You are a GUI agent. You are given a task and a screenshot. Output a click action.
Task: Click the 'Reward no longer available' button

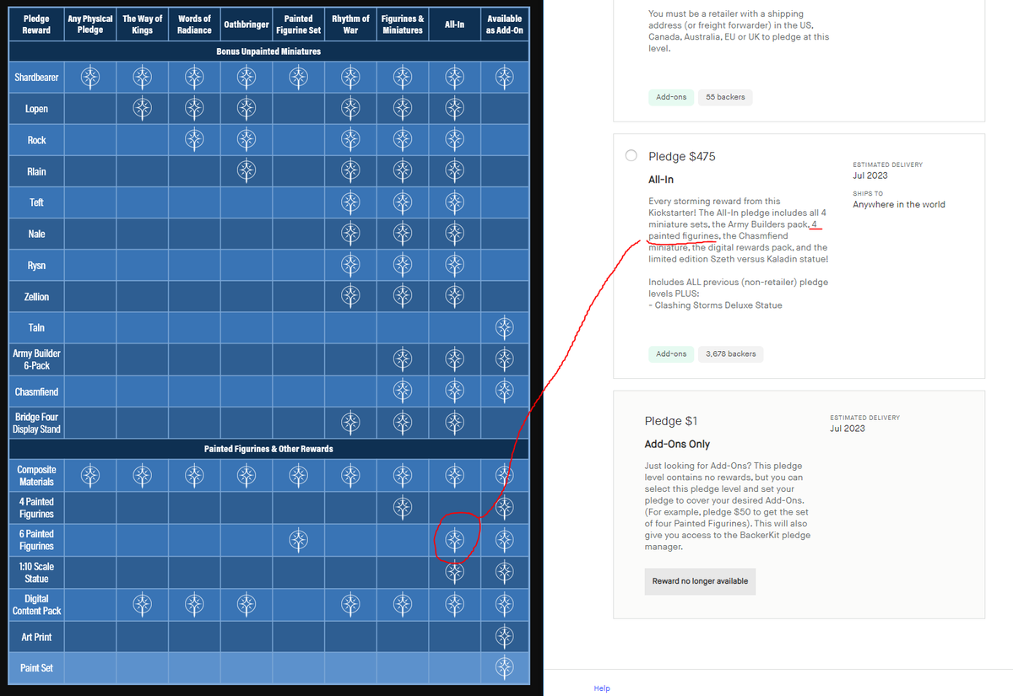tap(700, 581)
